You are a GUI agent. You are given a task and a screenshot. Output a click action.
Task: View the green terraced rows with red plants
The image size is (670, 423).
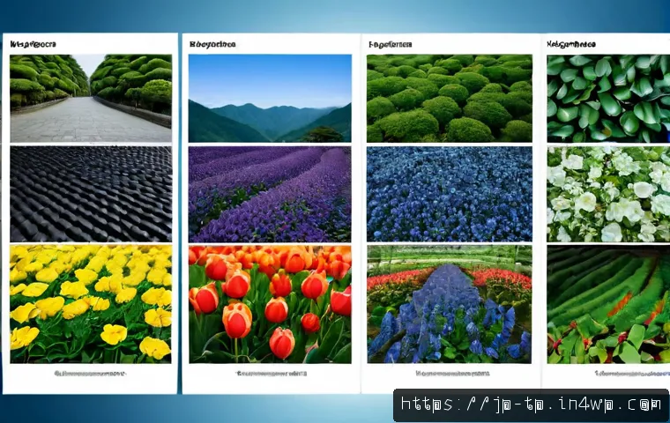tap(608, 304)
